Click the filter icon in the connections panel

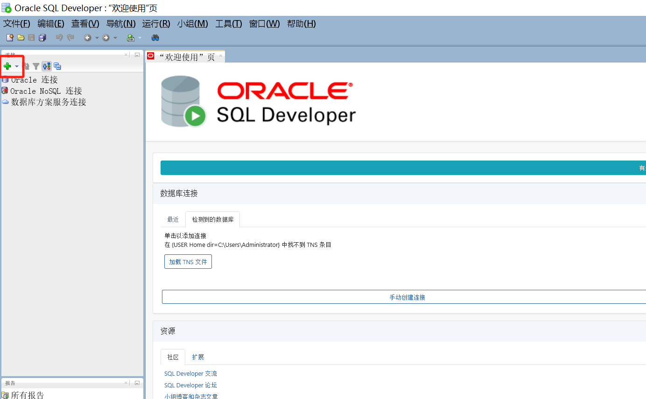pyautogui.click(x=36, y=66)
